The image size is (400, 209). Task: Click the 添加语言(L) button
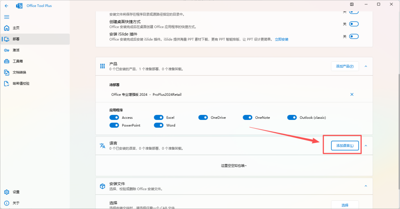click(345, 146)
